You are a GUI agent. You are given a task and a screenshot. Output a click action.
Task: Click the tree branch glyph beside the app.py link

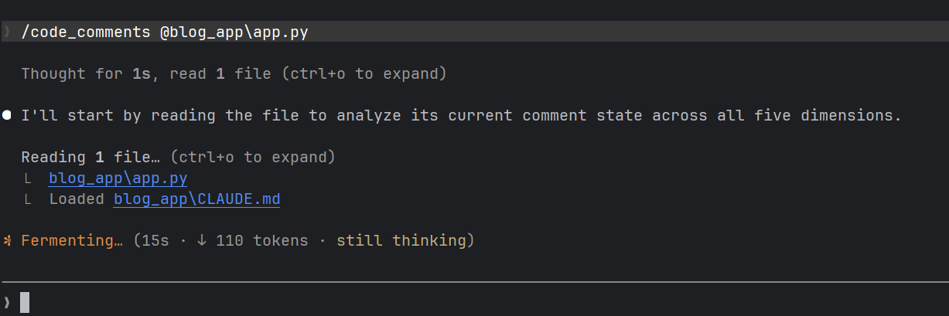point(26,178)
